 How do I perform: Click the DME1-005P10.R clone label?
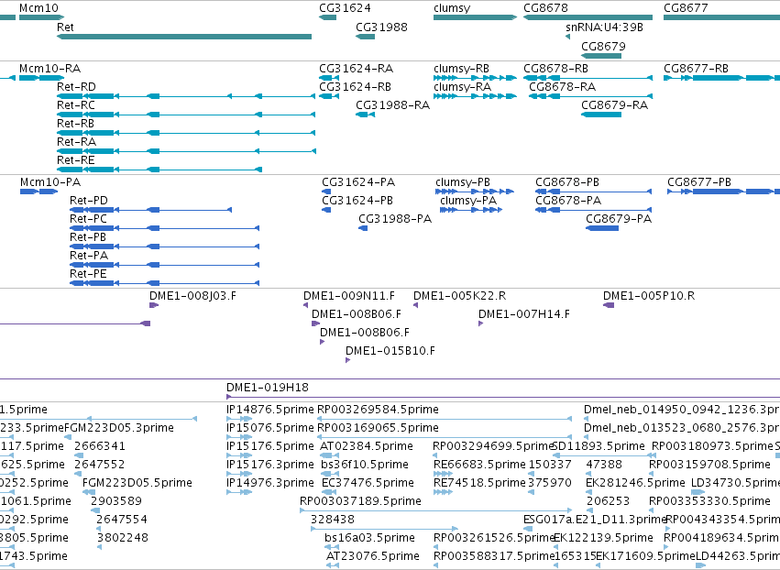(x=649, y=296)
